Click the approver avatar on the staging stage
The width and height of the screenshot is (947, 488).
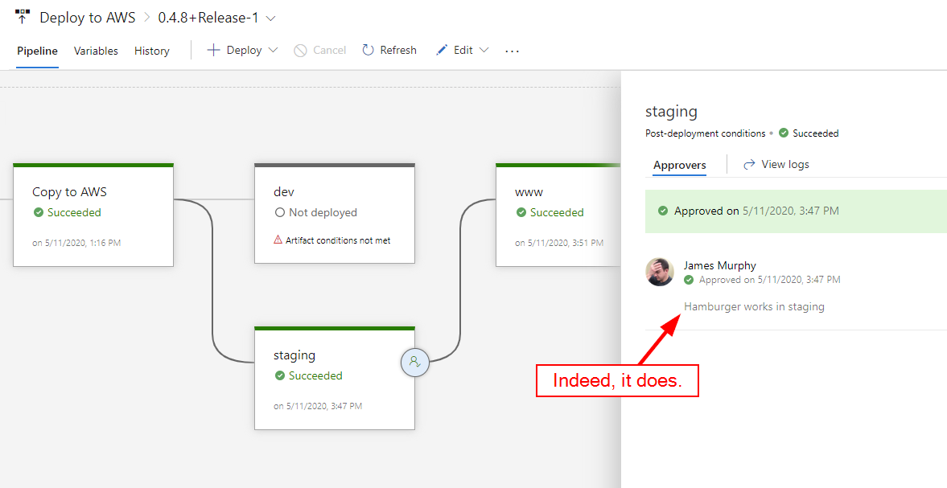click(x=415, y=363)
